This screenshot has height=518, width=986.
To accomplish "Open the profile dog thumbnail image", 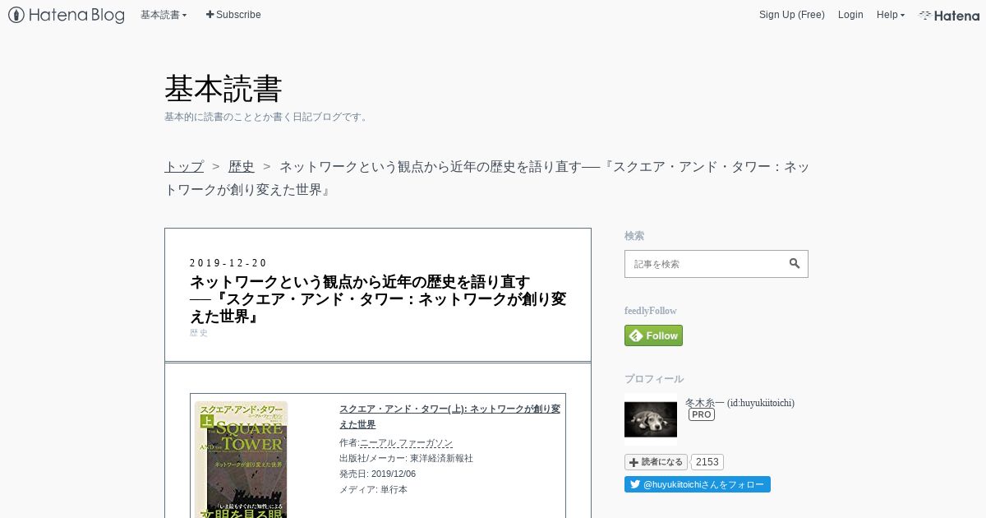I will (x=651, y=419).
